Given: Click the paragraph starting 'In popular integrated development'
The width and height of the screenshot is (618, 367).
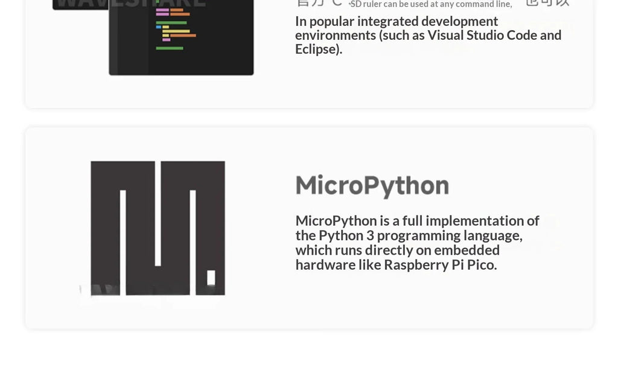Looking at the screenshot, I should coord(428,35).
